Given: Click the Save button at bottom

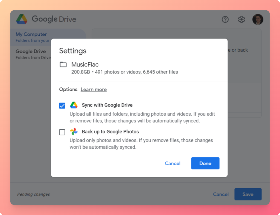Looking at the screenshot, I should [x=248, y=194].
